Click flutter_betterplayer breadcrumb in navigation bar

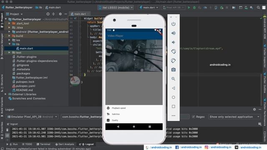coord(17,7)
